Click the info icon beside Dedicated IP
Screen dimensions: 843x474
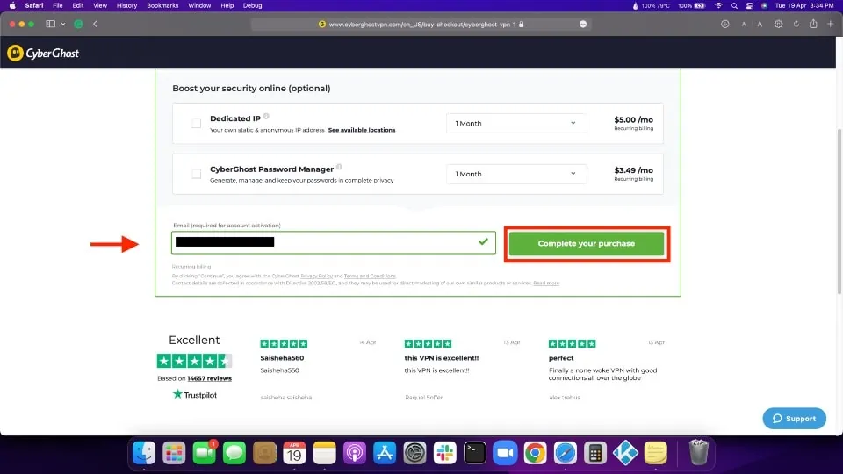(266, 116)
